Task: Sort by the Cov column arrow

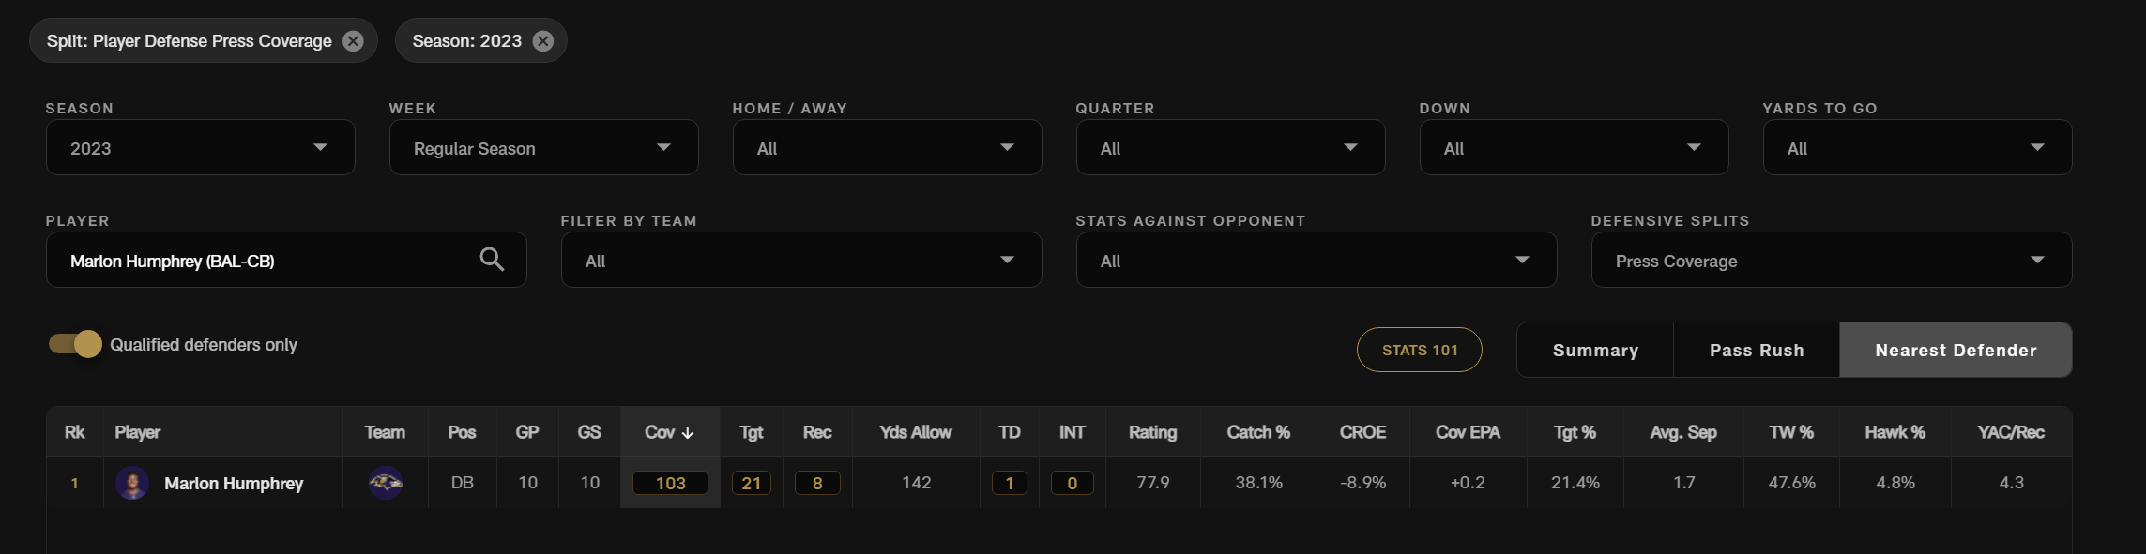Action: point(688,433)
